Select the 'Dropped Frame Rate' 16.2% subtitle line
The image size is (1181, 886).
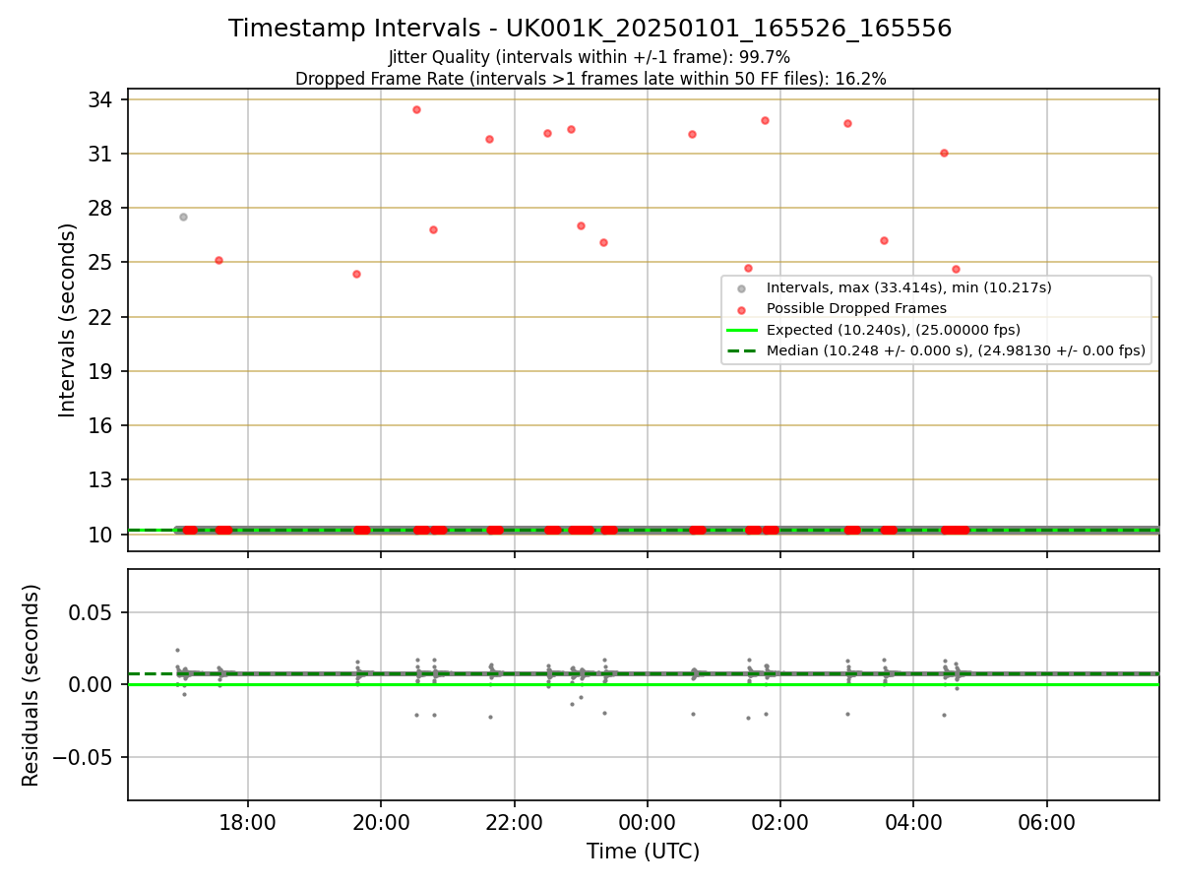click(590, 79)
